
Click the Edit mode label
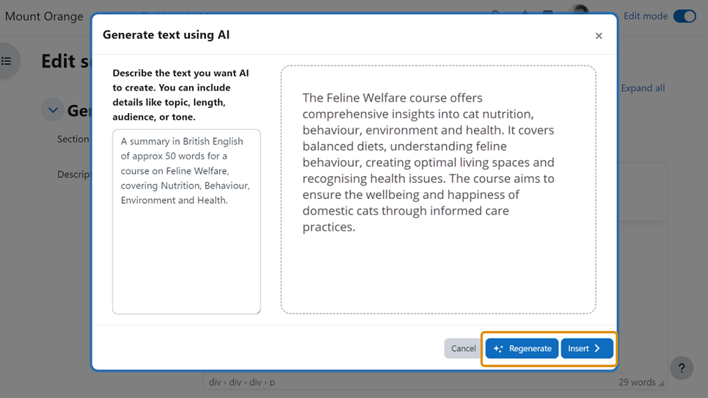click(645, 16)
